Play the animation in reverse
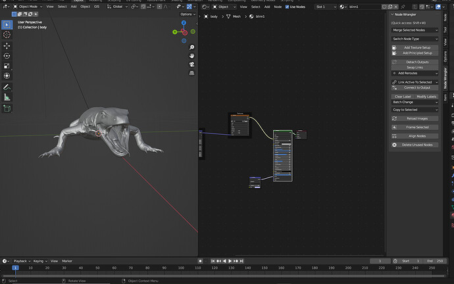 (224, 261)
